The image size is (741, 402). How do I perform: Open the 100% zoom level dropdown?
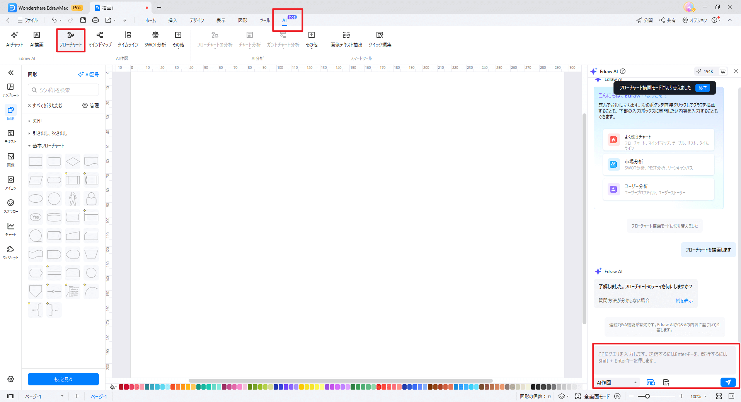click(x=698, y=396)
